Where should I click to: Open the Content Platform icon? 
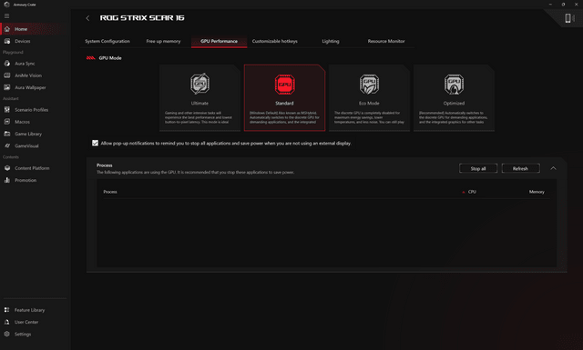coord(7,168)
